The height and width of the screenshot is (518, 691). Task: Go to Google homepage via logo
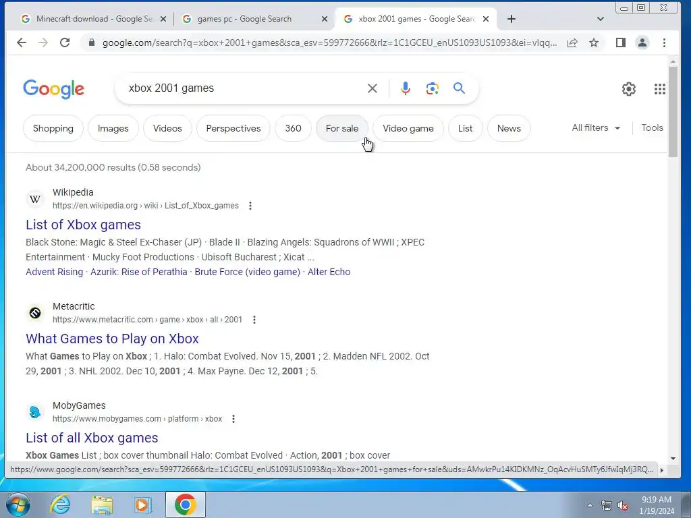[54, 90]
